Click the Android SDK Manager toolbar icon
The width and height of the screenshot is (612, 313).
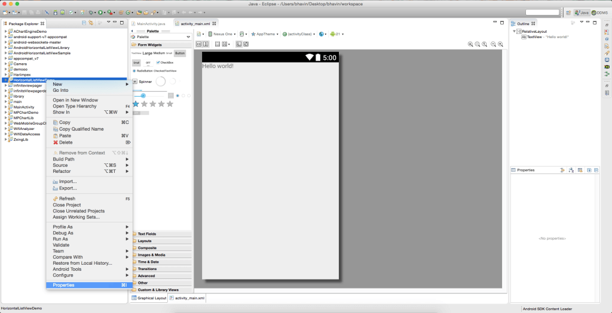[x=56, y=13]
